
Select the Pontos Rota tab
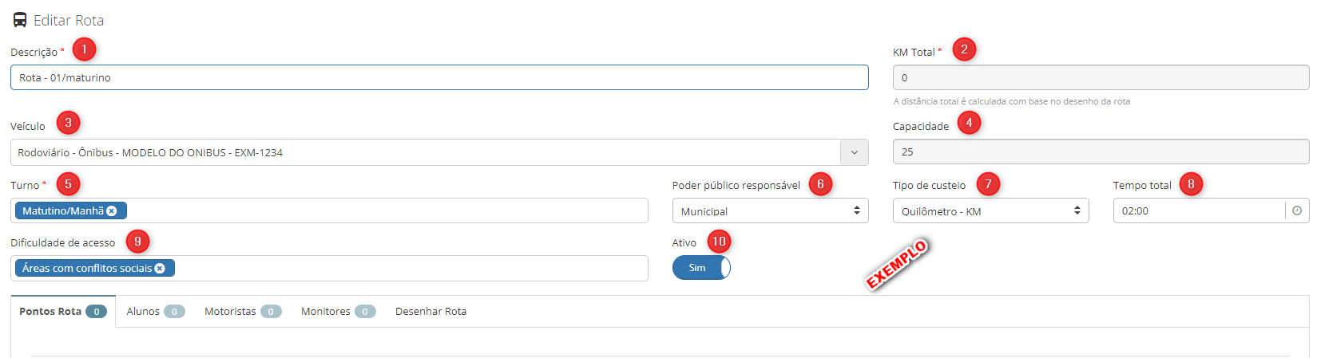(63, 311)
